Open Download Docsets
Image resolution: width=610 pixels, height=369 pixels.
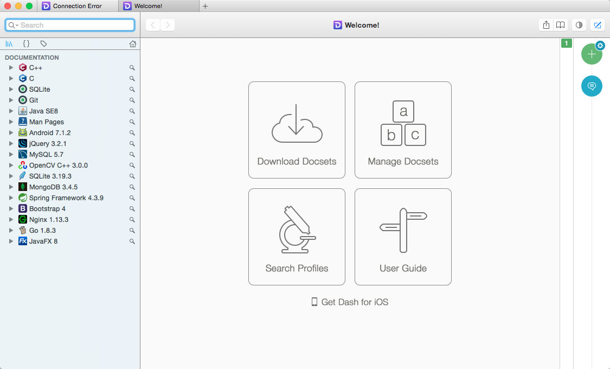click(x=297, y=130)
